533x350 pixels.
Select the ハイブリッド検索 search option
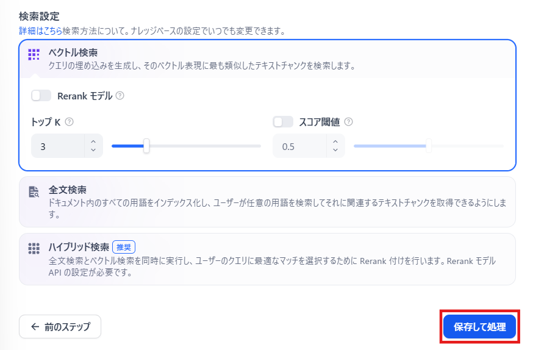tap(267, 259)
